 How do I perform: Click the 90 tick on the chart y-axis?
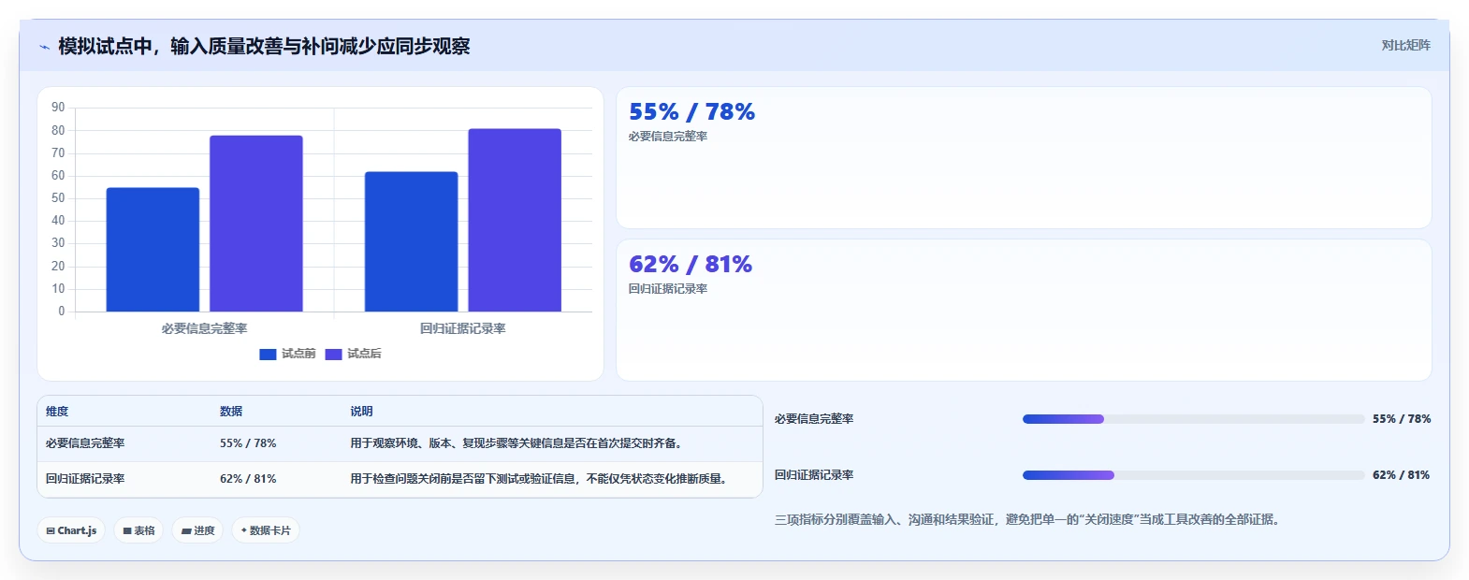58,108
